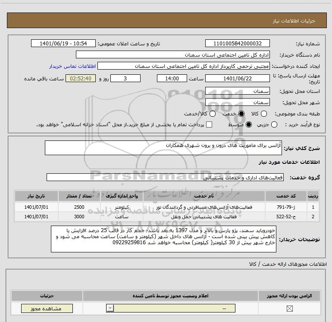Viewport: 332px width, 322px height.
Task: Click the delivery province field سمنان
Action: point(237,91)
